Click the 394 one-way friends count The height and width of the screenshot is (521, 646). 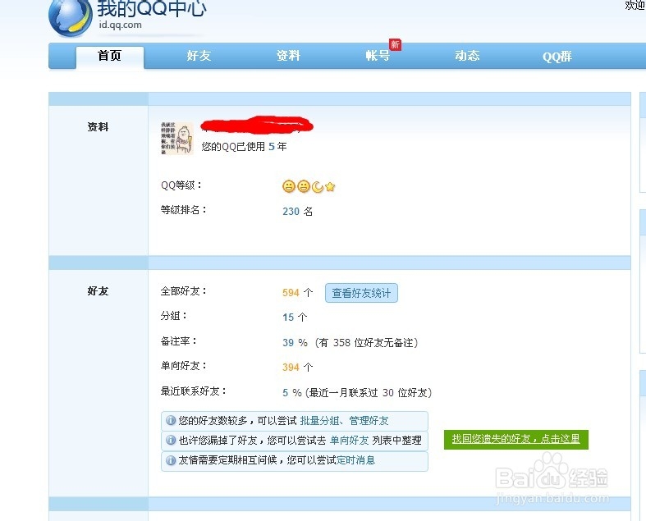291,367
